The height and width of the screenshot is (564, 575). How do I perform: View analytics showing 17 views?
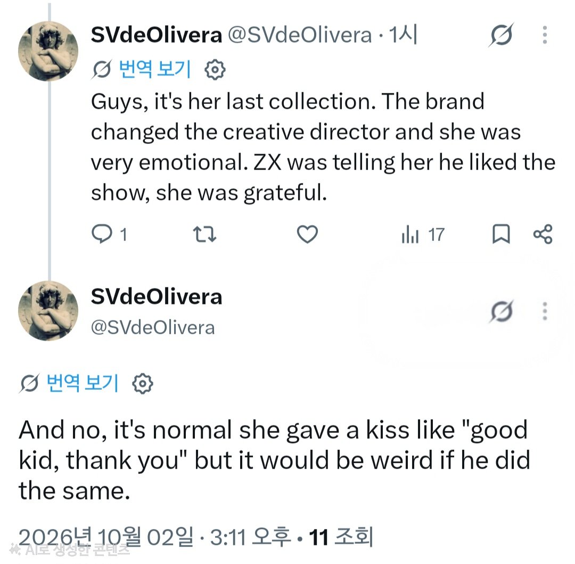click(x=423, y=234)
